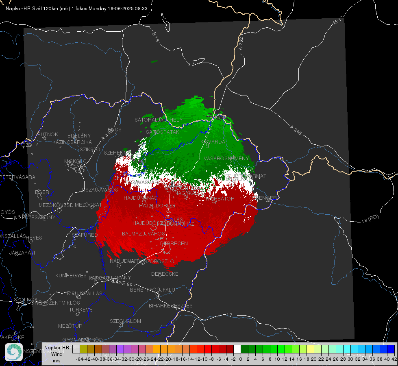Click the 'B 18' road label
Screen dimensions: 398x366
(155, 37)
